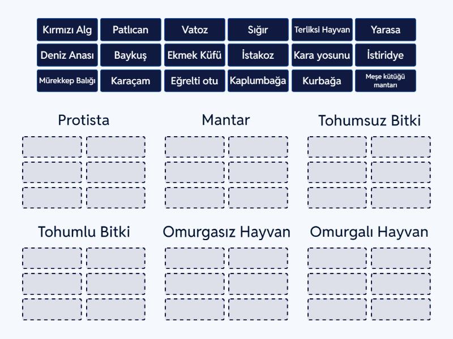Select the Ekmek Küfü tile
The height and width of the screenshot is (339, 453).
click(x=194, y=55)
